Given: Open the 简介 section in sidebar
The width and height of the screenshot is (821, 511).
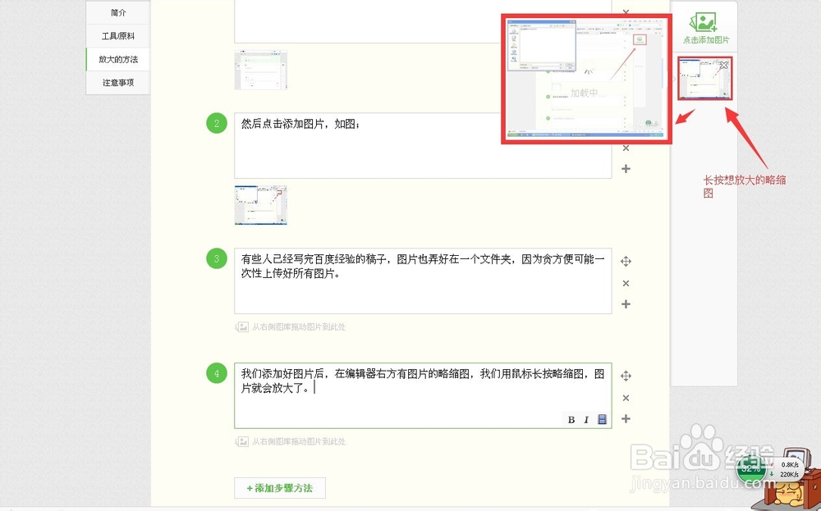Looking at the screenshot, I should 118,12.
